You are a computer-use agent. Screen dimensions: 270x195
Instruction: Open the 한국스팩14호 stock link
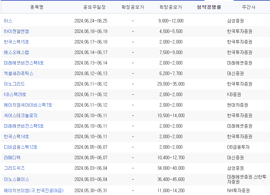click(x=17, y=136)
